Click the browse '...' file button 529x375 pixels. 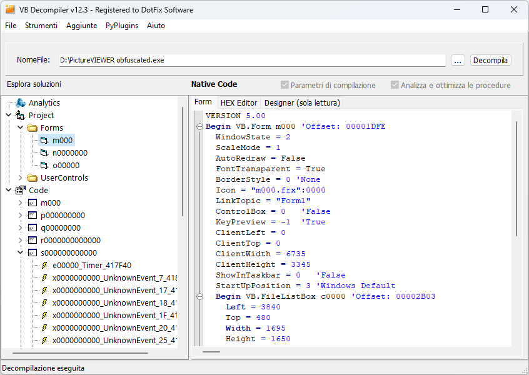[x=458, y=61]
